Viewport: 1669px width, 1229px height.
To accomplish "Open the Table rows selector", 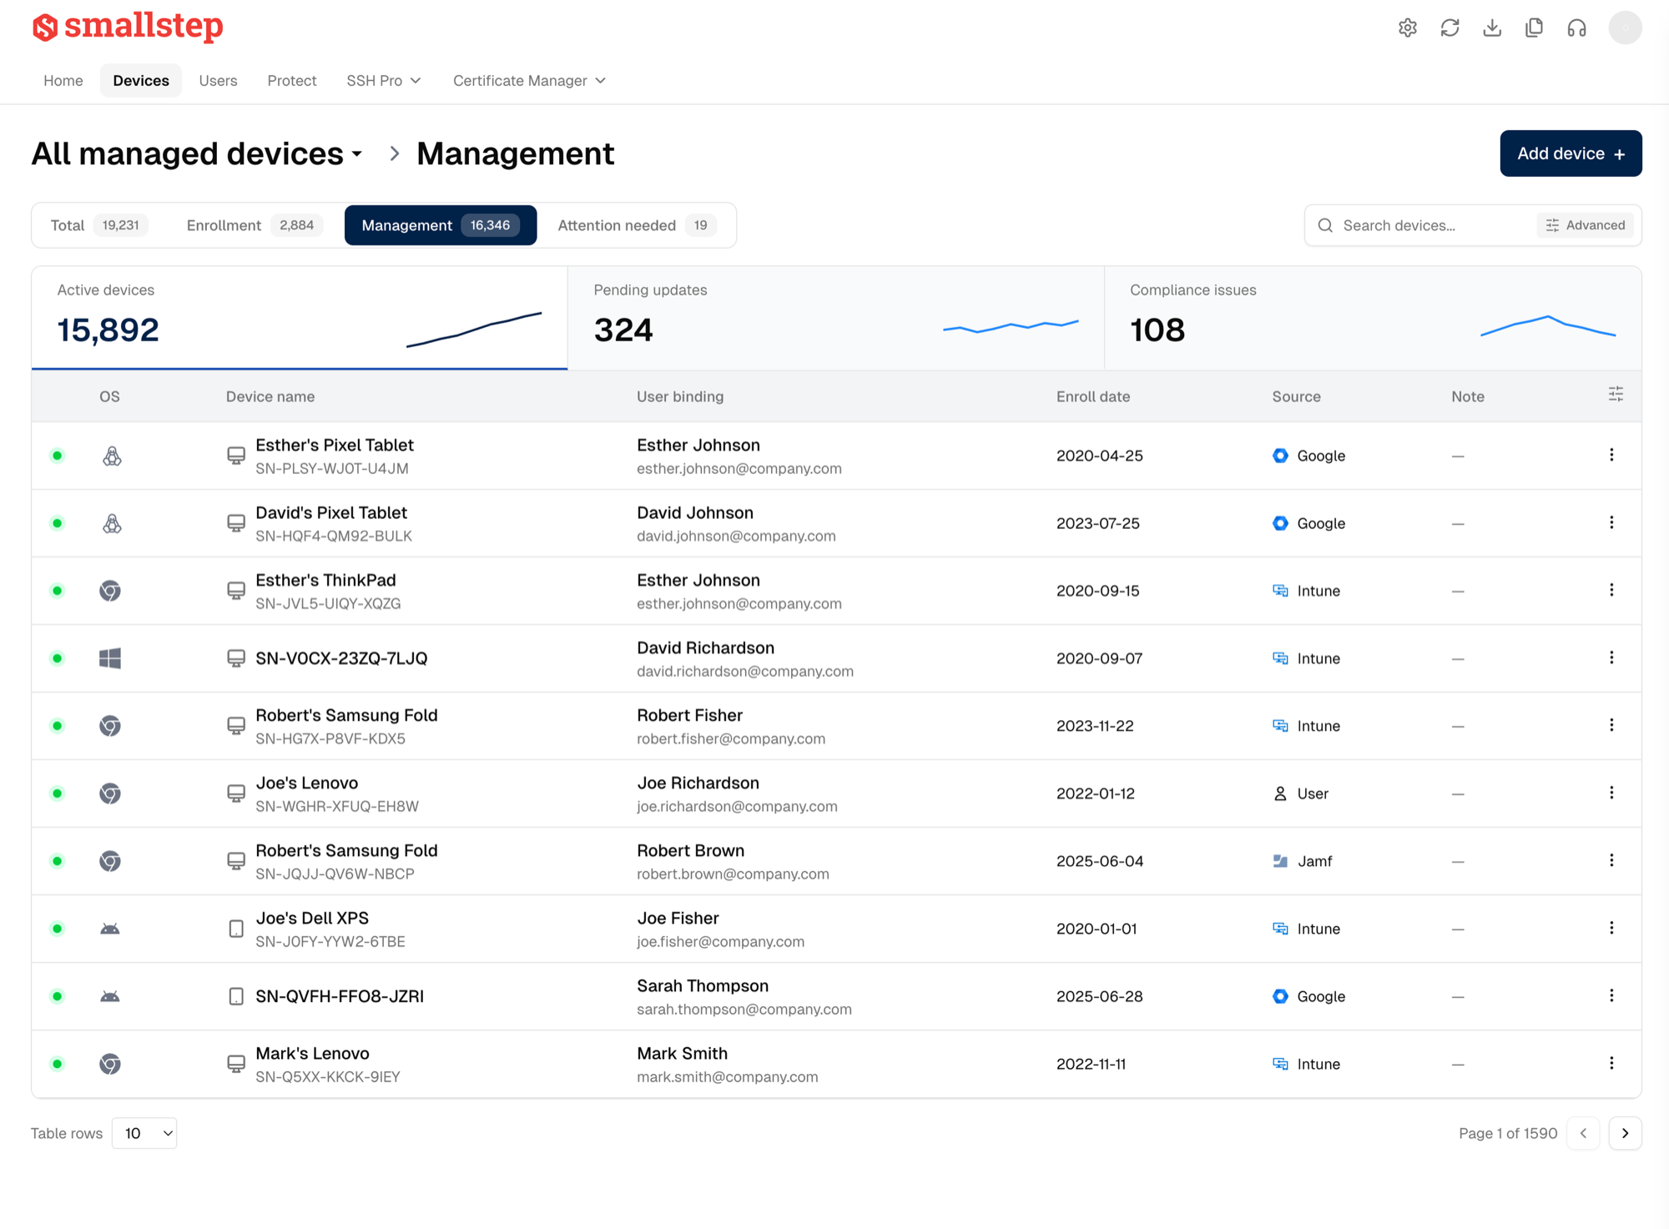I will [144, 1133].
